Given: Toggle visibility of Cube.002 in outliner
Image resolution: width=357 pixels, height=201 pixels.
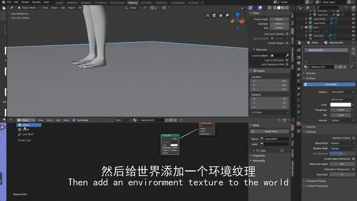Looking at the screenshot, I should point(353,36).
